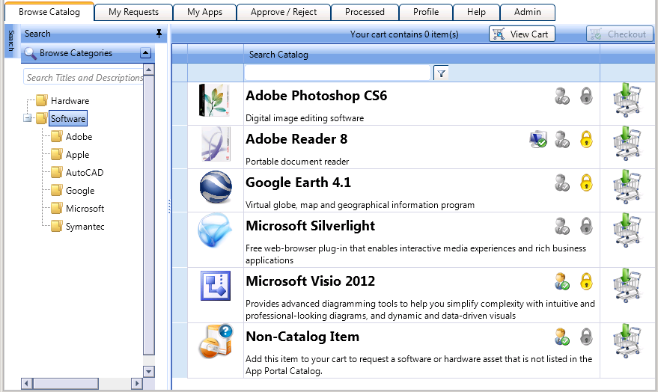The height and width of the screenshot is (392, 658).
Task: Click the Adobe Reader 8 title
Action: tap(296, 139)
